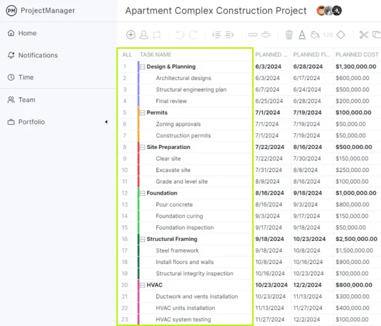Select the Clear site task
Viewport: 381px width, 326px height.
168,159
